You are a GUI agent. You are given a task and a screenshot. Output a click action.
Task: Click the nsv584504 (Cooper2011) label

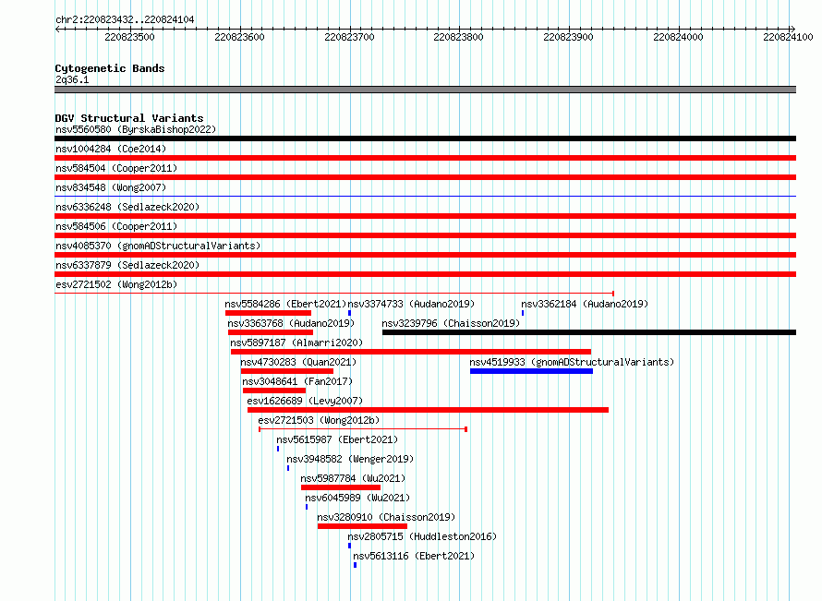[x=116, y=168]
